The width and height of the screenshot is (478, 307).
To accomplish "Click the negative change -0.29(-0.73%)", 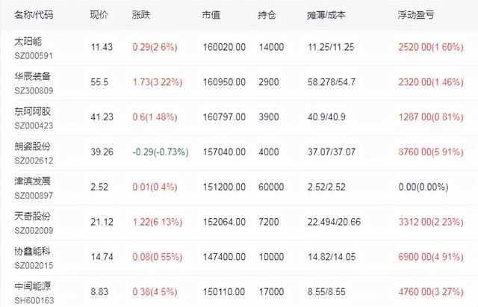I will [x=161, y=152].
